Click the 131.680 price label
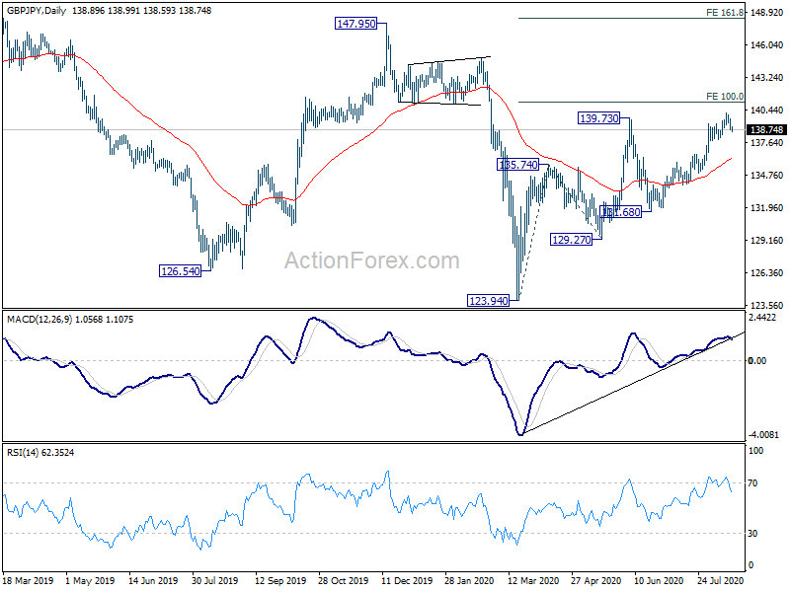790x592 pixels. coord(621,212)
